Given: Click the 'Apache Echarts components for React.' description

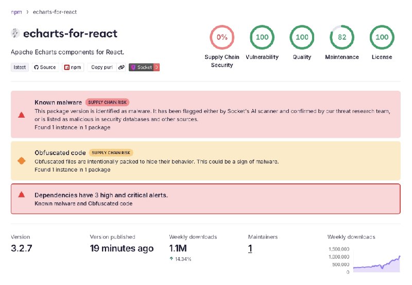Looking at the screenshot, I should (67, 52).
